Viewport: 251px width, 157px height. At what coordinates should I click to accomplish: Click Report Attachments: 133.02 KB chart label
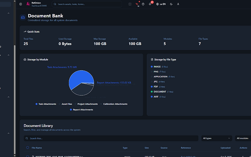(114, 83)
